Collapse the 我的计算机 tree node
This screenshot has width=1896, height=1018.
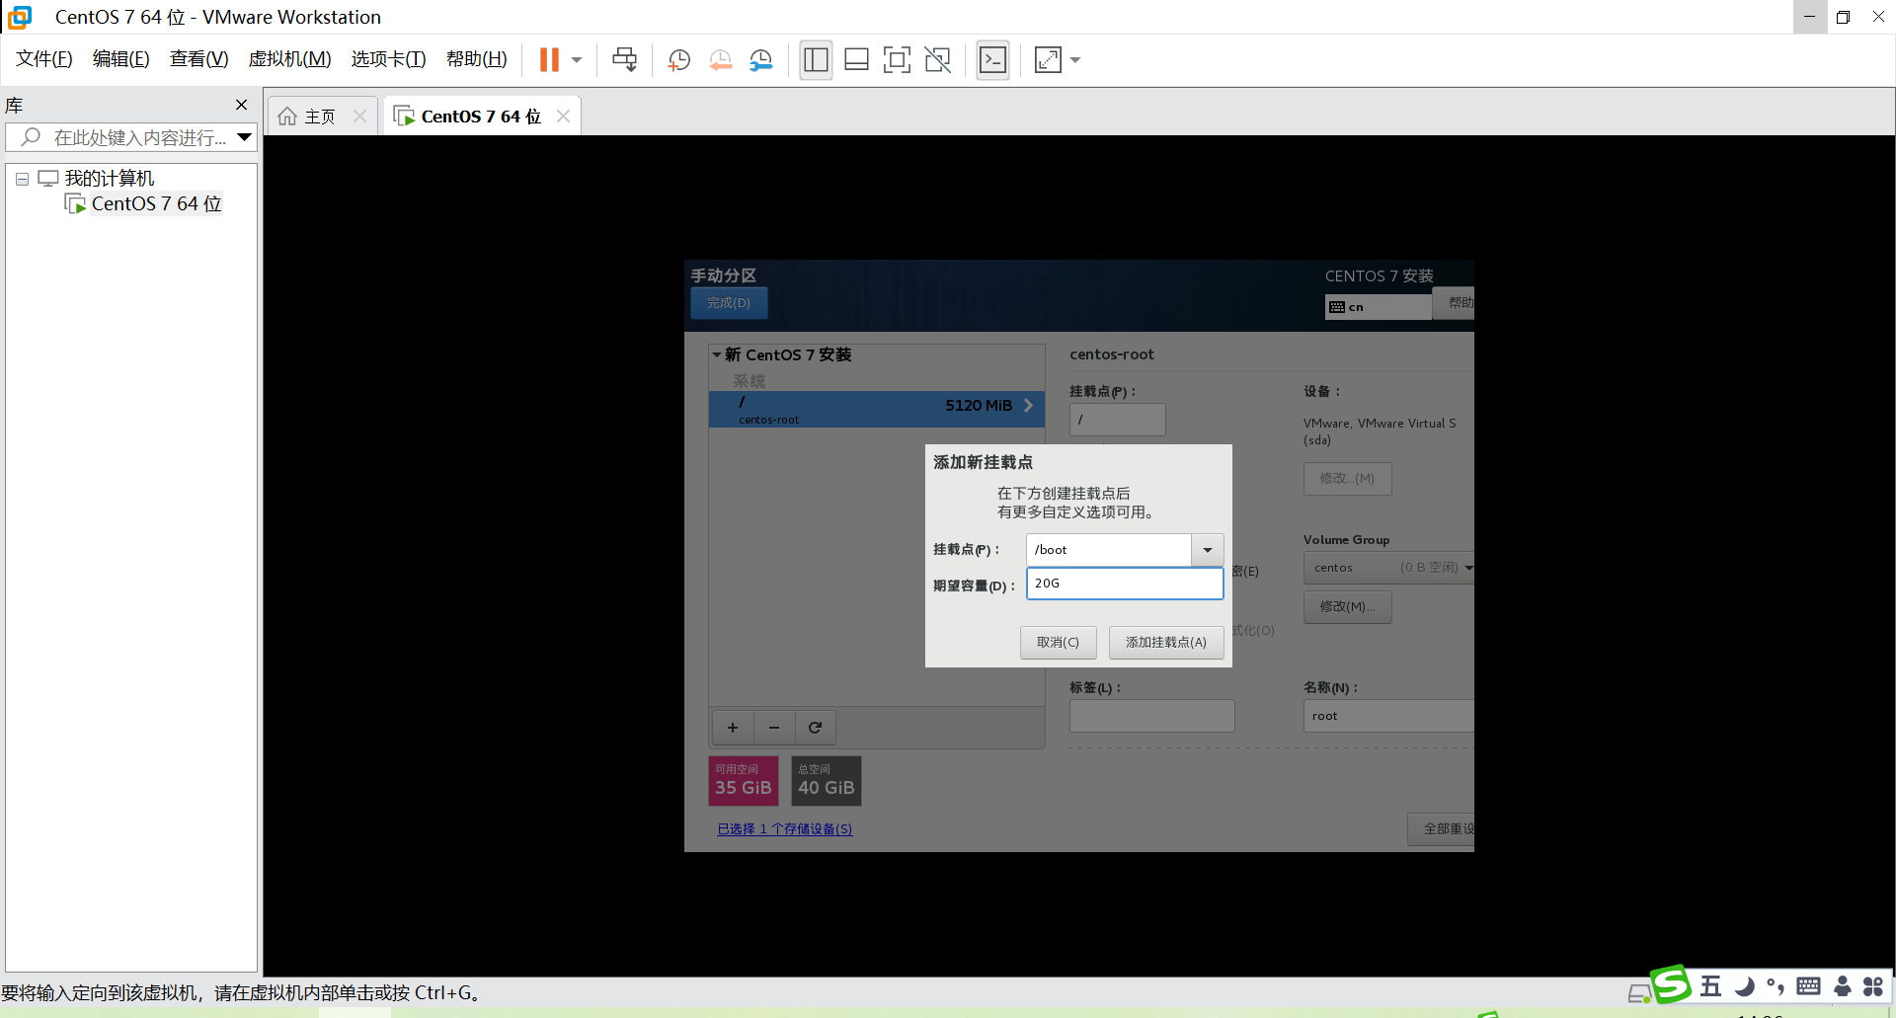click(22, 179)
